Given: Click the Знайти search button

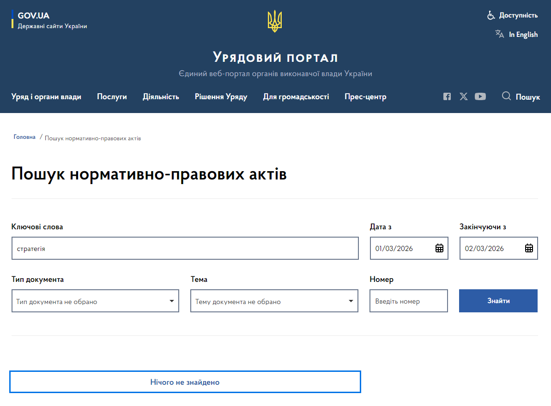Looking at the screenshot, I should [x=498, y=301].
